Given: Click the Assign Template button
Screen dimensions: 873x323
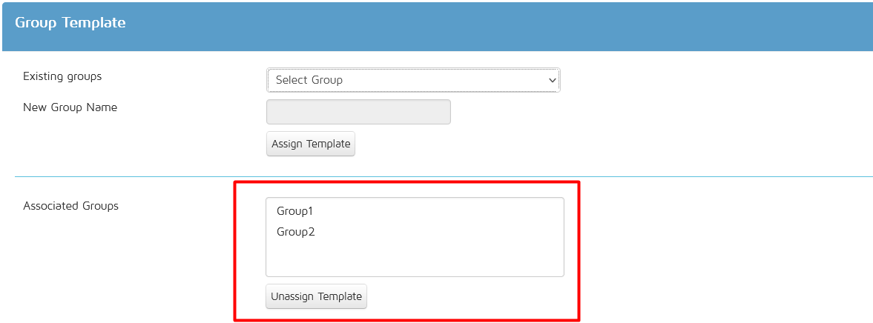Looking at the screenshot, I should [311, 144].
